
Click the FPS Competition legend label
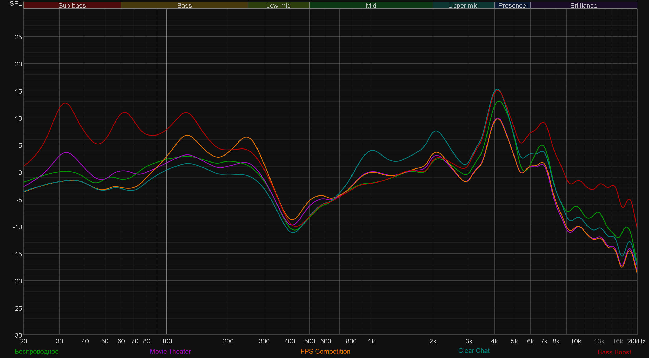point(325,351)
